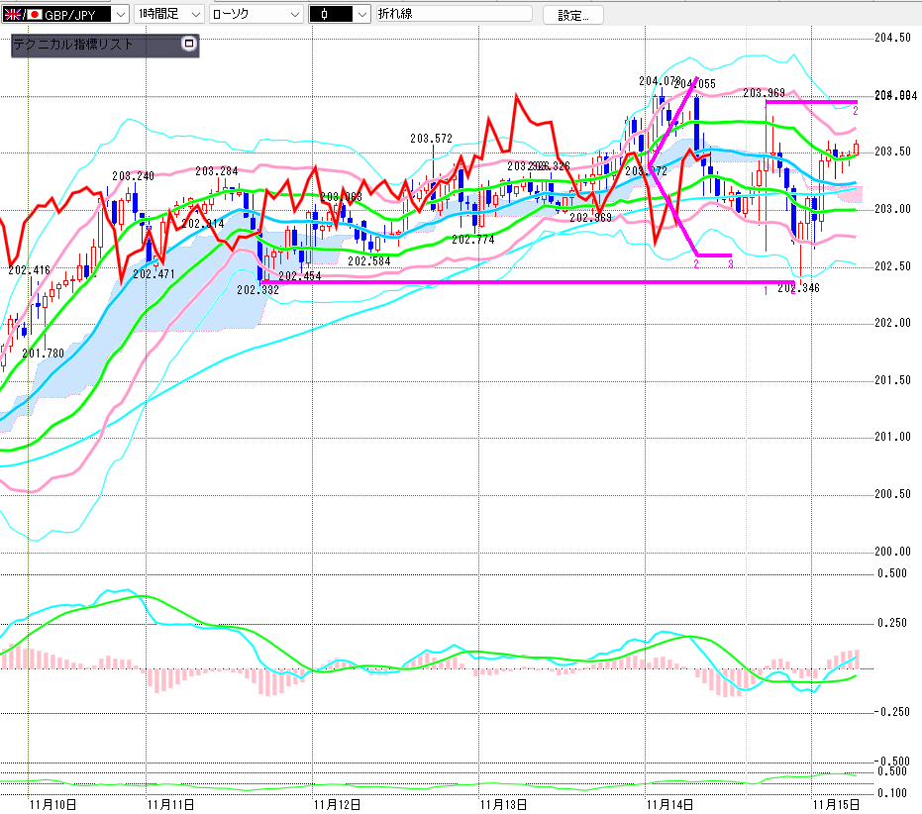Expand the 1時間足 timeframe dropdown

point(194,14)
